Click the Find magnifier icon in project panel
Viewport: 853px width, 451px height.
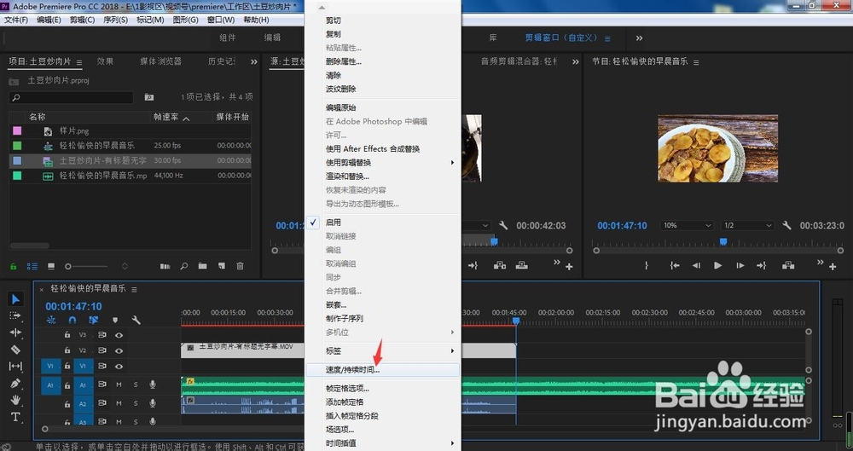click(184, 266)
